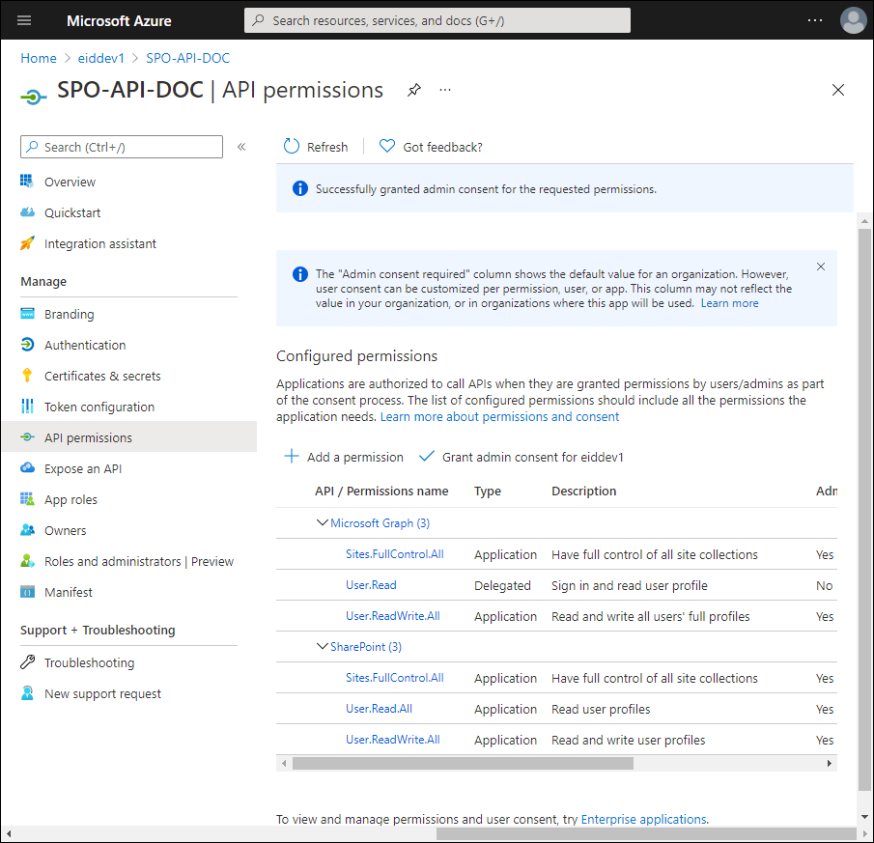
Task: Pin the SPO-API-DOC blade
Action: (414, 90)
